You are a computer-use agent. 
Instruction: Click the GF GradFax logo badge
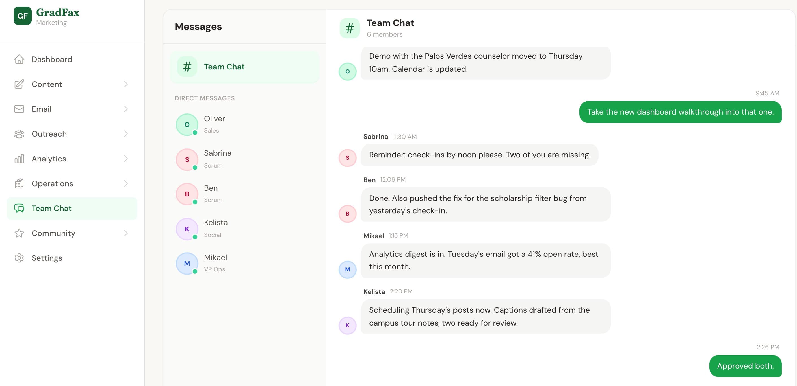(22, 16)
